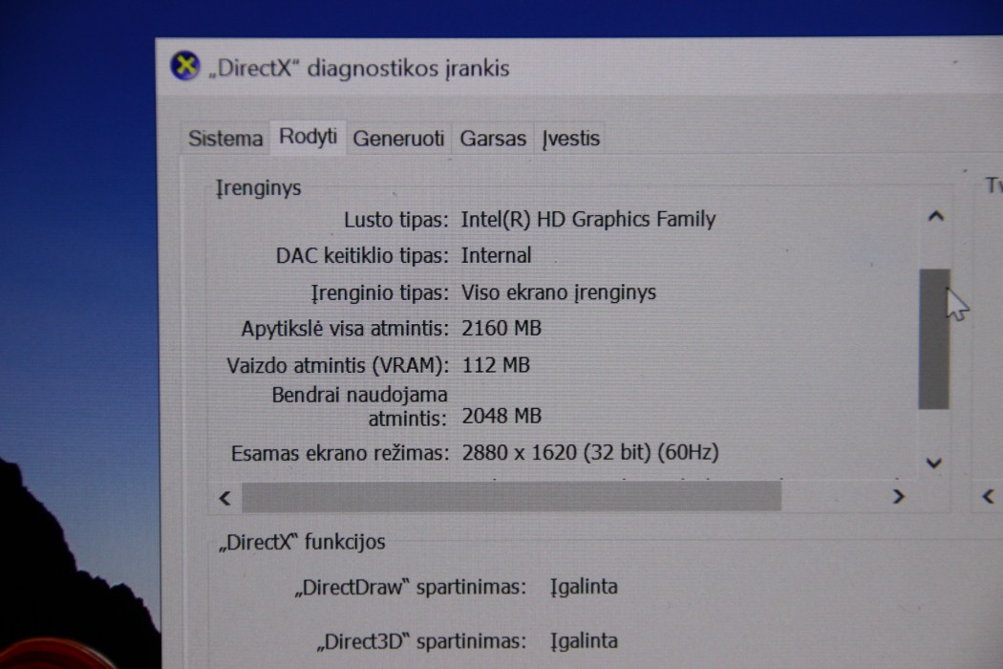The image size is (1003, 669).
Task: Open the Įvestis tab
Action: tap(570, 139)
